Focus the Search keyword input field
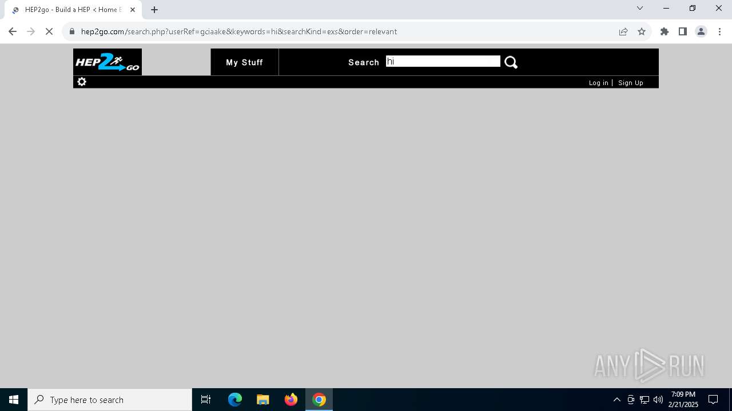This screenshot has width=732, height=411. (443, 62)
